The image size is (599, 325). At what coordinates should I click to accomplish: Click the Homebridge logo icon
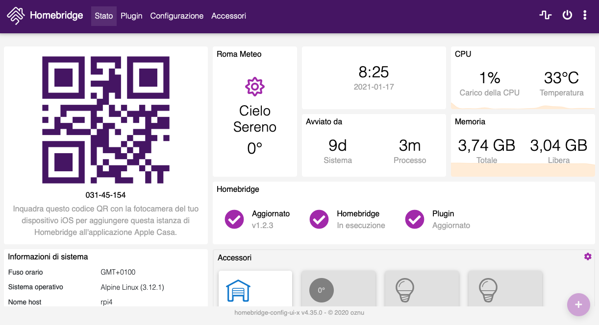pos(16,16)
